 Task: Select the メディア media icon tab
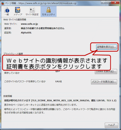(x=18, y=11)
